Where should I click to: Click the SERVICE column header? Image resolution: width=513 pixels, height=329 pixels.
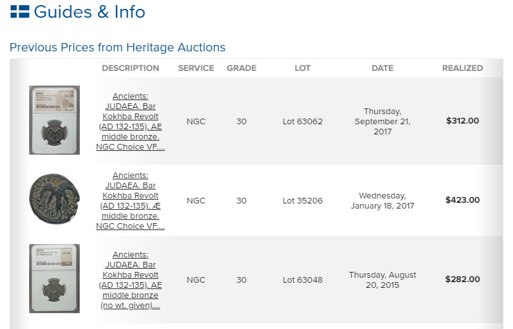tap(196, 68)
